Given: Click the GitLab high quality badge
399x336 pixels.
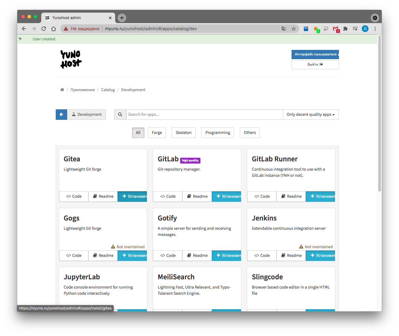Looking at the screenshot, I should (x=190, y=160).
